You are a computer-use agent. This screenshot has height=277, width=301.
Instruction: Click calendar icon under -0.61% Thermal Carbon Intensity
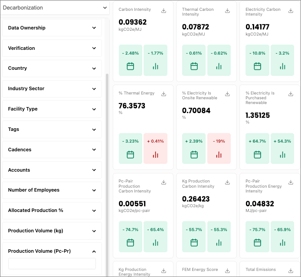[194, 66]
